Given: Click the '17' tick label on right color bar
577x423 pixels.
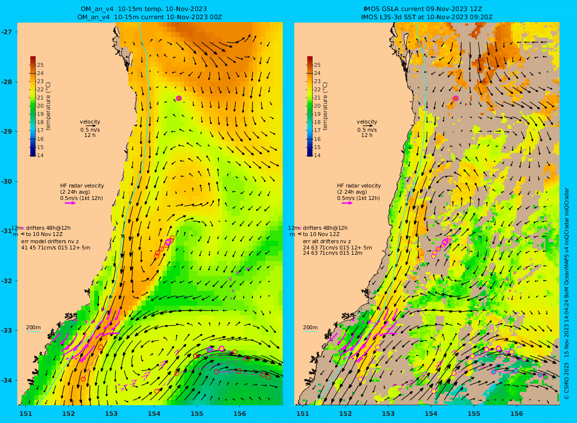Looking at the screenshot, I should tap(318, 130).
